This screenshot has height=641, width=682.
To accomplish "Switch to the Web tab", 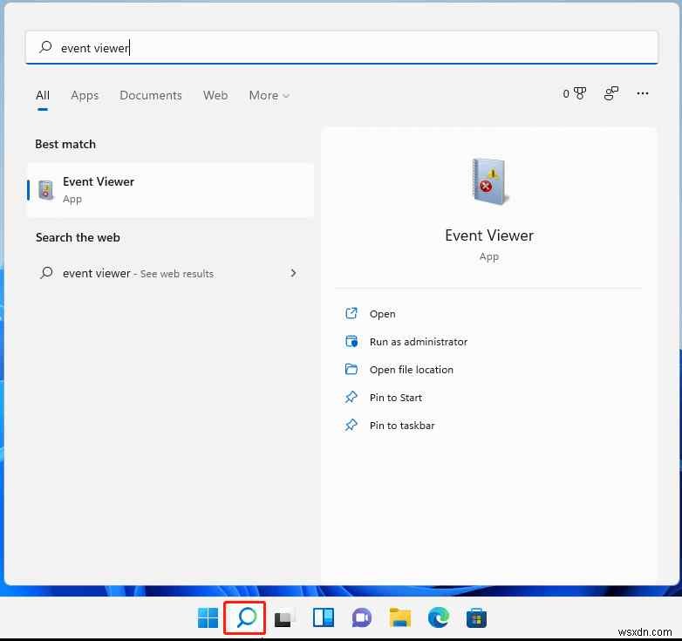I will 215,95.
